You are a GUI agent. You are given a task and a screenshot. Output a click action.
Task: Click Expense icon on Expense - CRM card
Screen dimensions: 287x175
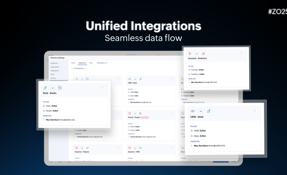click(129, 148)
